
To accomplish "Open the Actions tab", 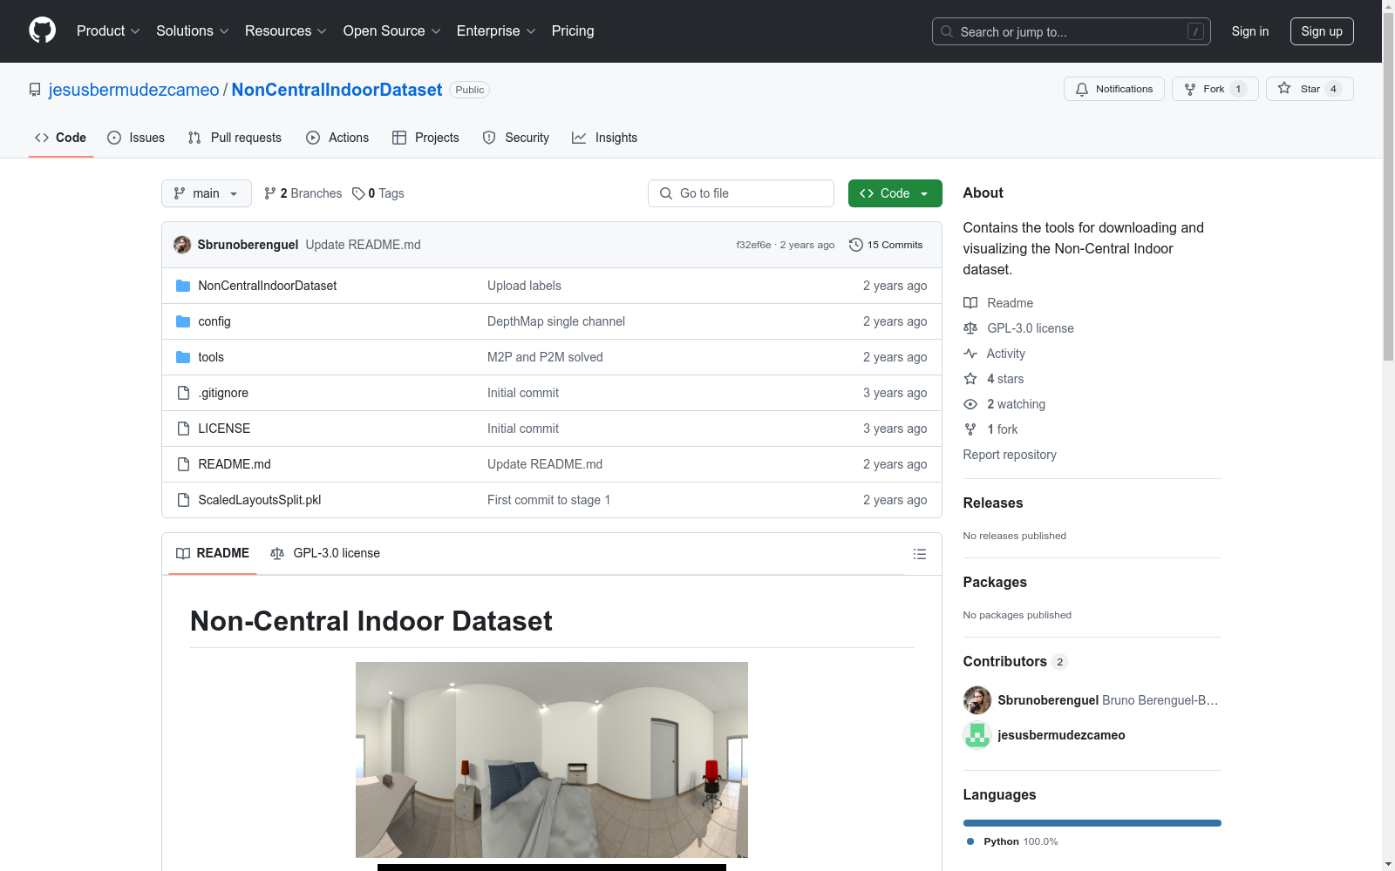I will point(337,138).
